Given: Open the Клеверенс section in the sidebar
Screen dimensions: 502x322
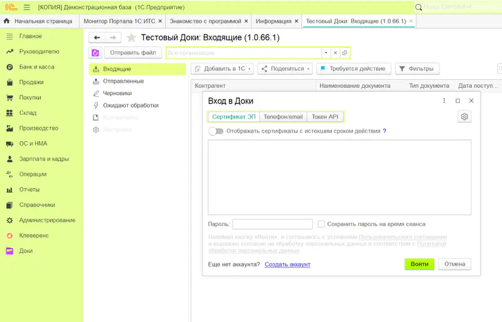Looking at the screenshot, I should 34,235.
